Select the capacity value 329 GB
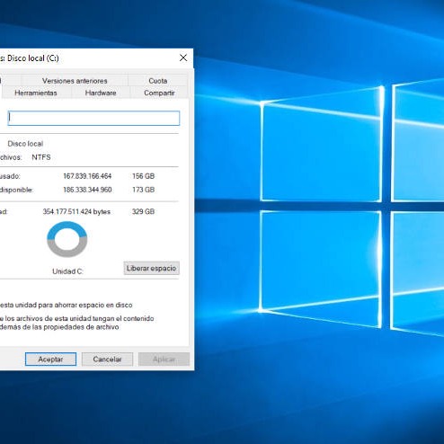 [143, 211]
